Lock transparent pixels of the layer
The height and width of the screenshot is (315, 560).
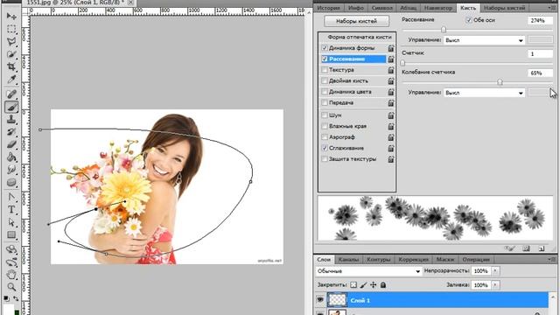pos(353,284)
